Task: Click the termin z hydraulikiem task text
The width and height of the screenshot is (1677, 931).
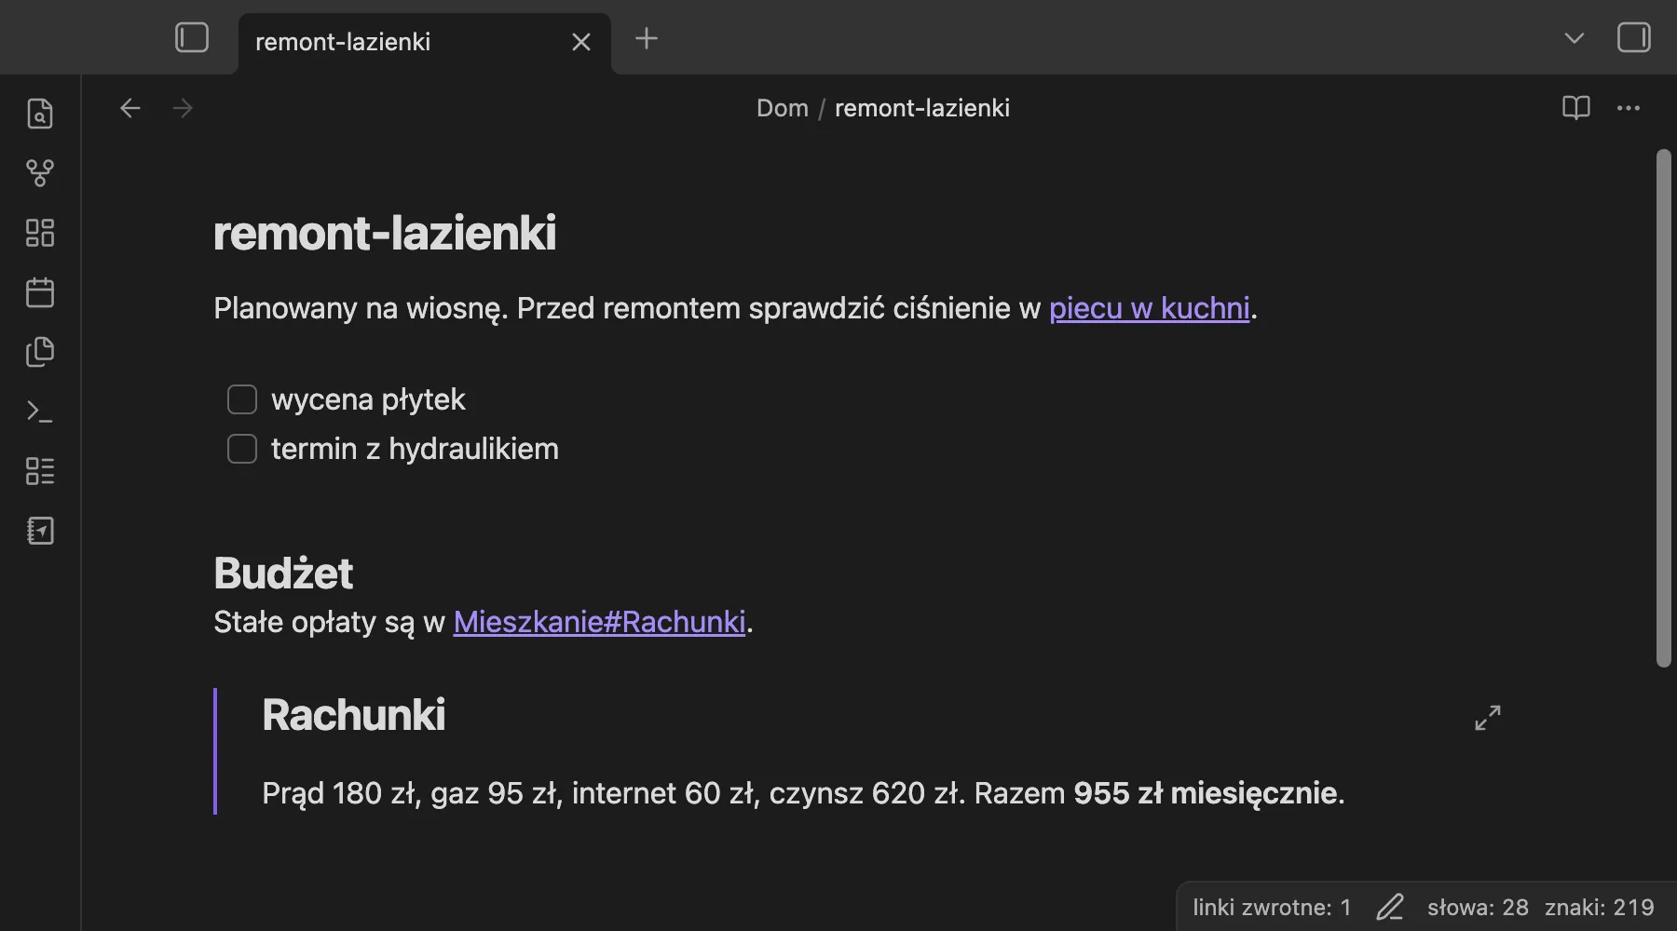Action: tap(415, 449)
